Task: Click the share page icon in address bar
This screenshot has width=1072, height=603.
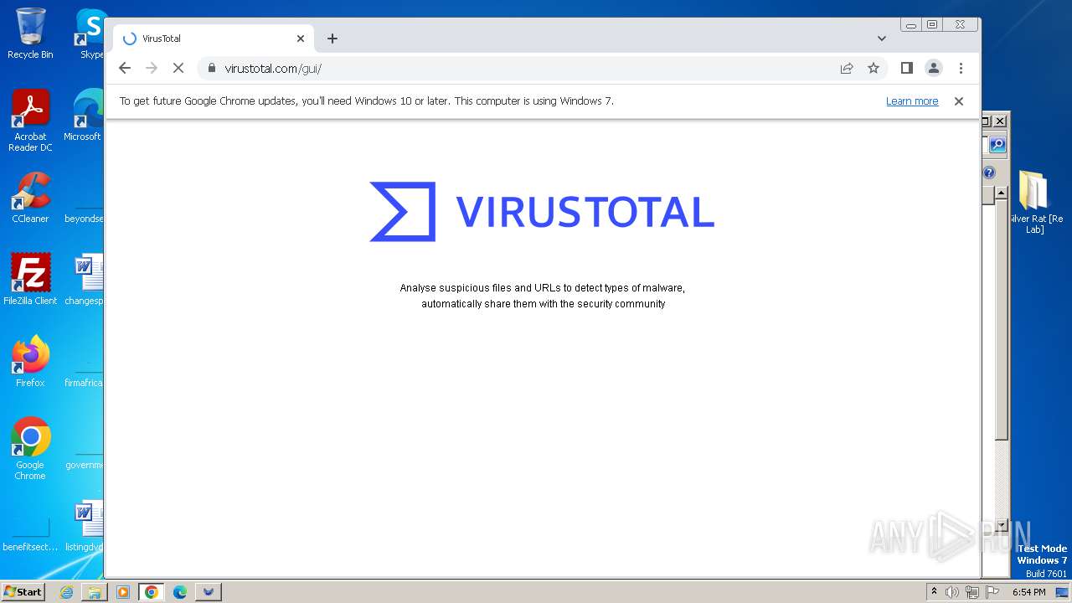Action: click(847, 68)
